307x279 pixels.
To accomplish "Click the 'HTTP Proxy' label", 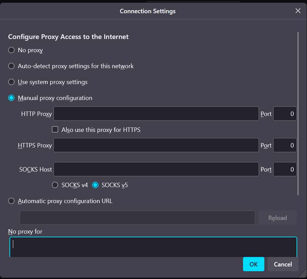I will pos(37,114).
